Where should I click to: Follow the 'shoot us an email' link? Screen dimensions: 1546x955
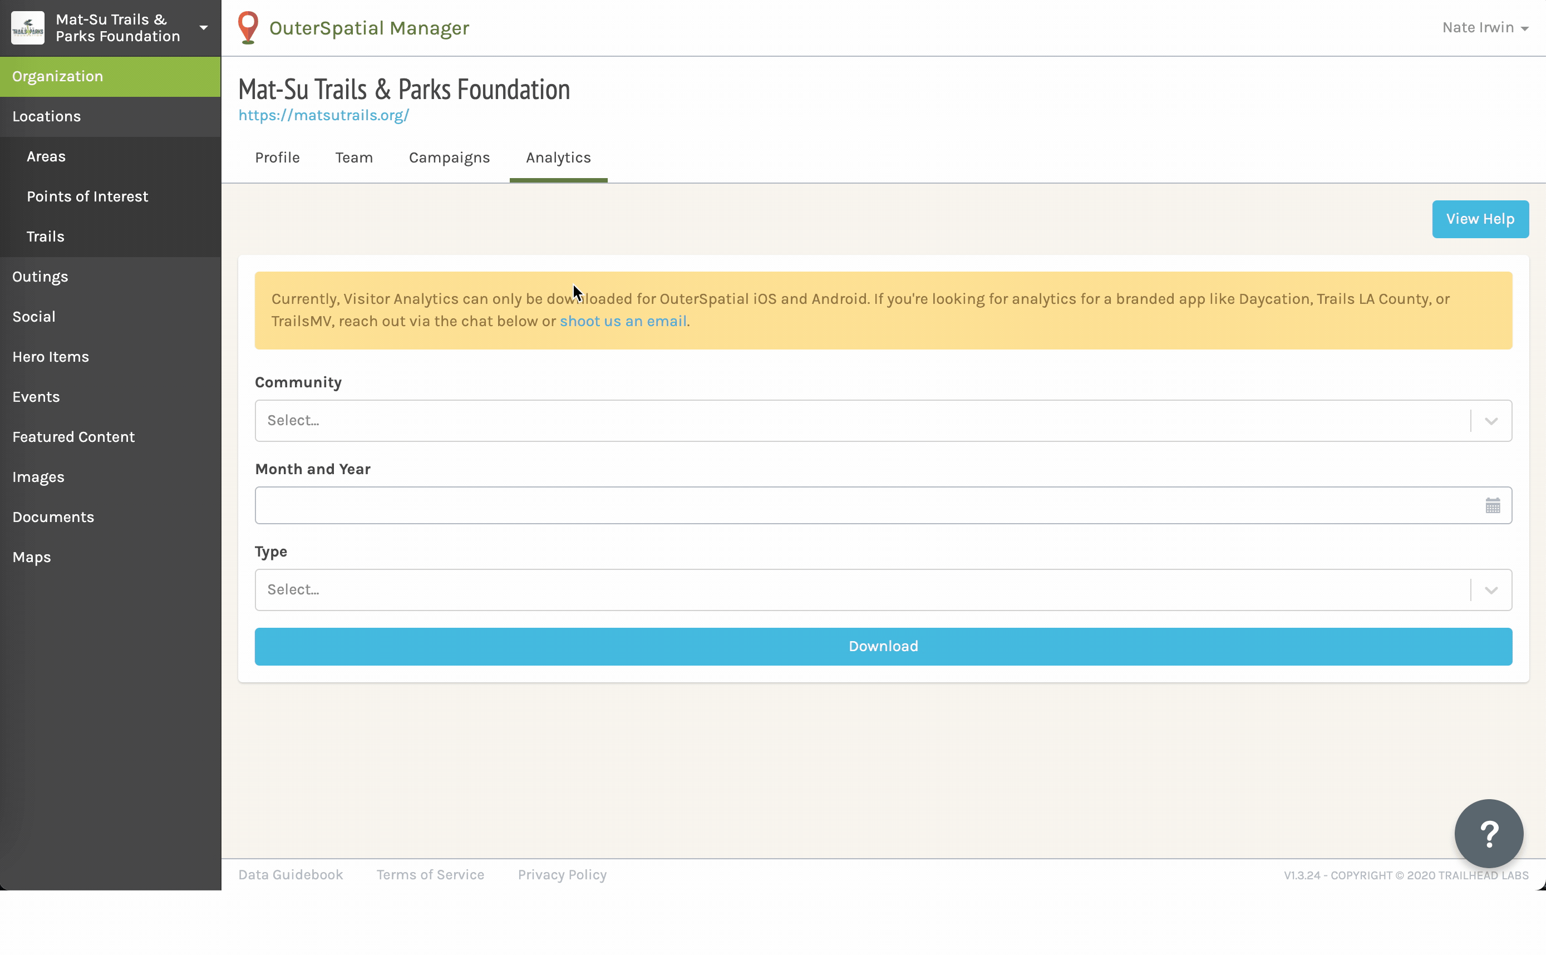(x=623, y=322)
